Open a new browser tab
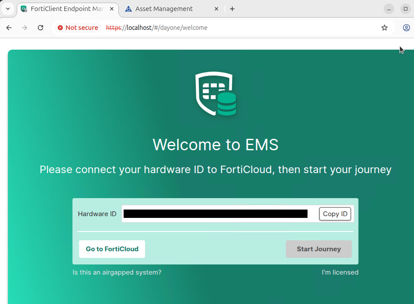Screen dimensions: 414x304 [232, 9]
